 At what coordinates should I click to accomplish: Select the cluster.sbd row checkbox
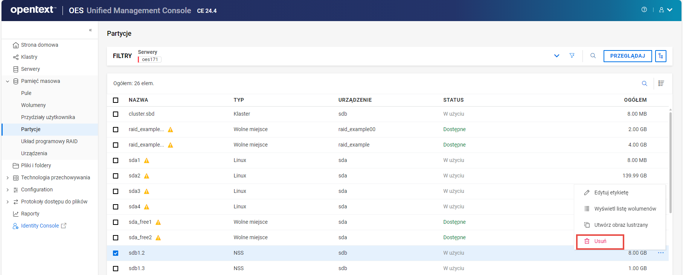pos(116,114)
